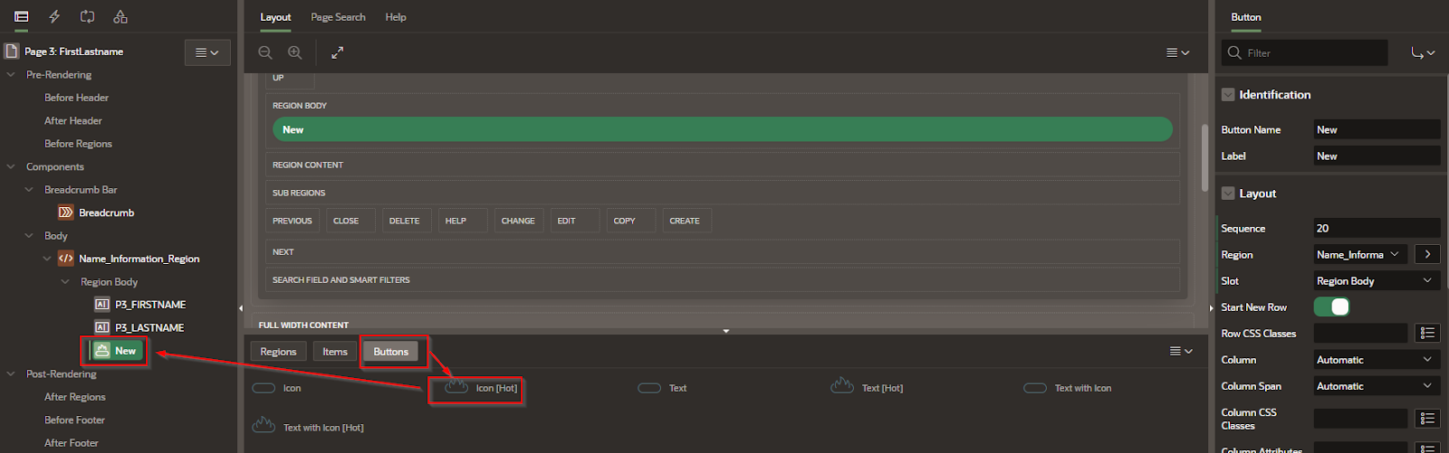1449x453 pixels.
Task: Pick the Text with Icon button type
Action: pos(1067,388)
